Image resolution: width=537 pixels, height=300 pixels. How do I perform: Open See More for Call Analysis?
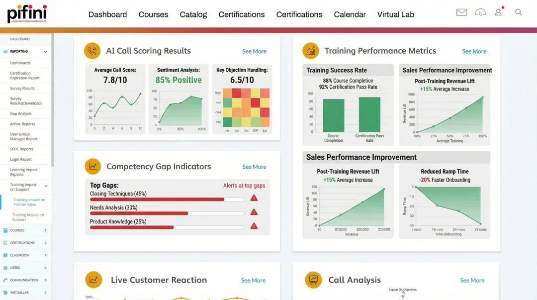472,280
